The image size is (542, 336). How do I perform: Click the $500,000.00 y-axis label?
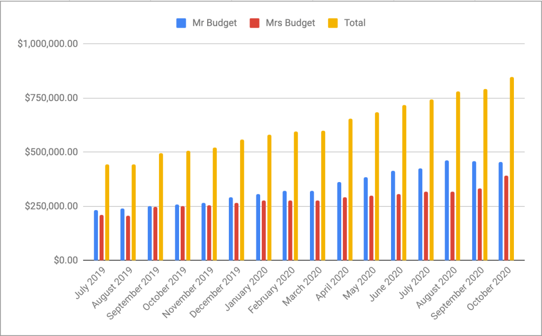[x=51, y=152]
